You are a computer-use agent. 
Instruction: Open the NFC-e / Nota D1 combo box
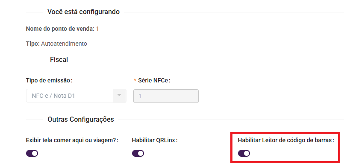pos(76,96)
